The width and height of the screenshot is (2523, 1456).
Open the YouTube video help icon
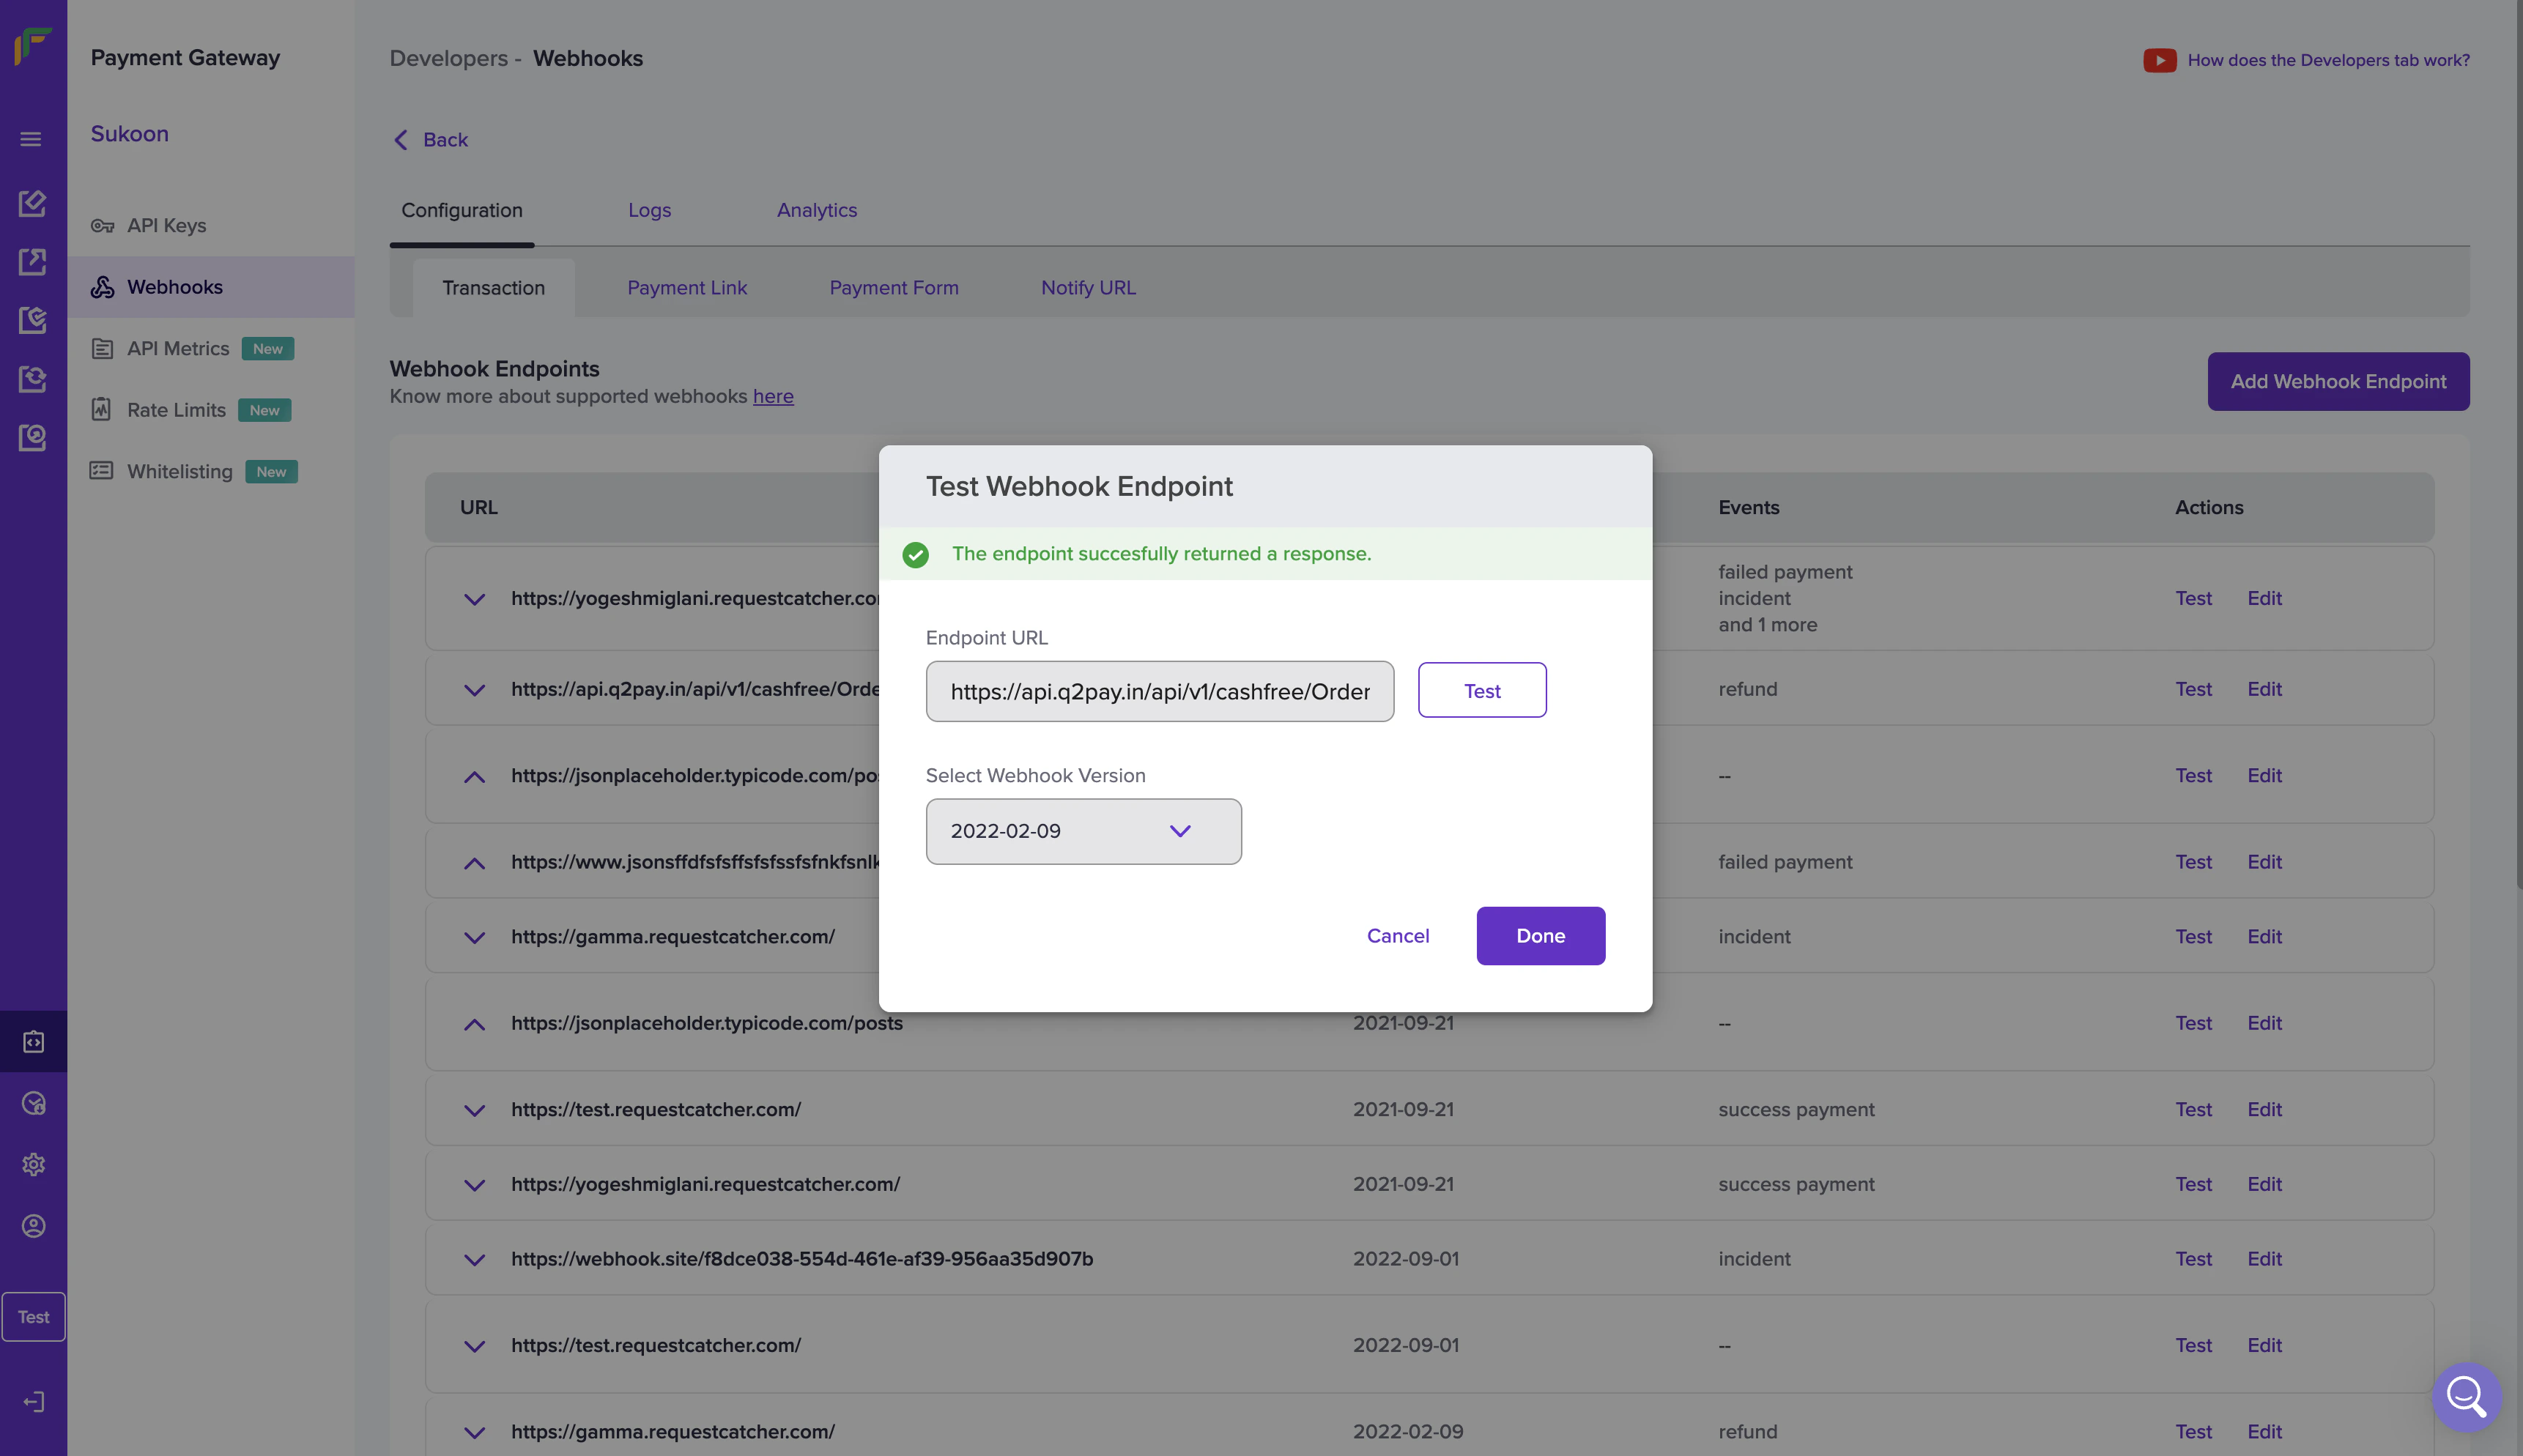pos(2159,60)
